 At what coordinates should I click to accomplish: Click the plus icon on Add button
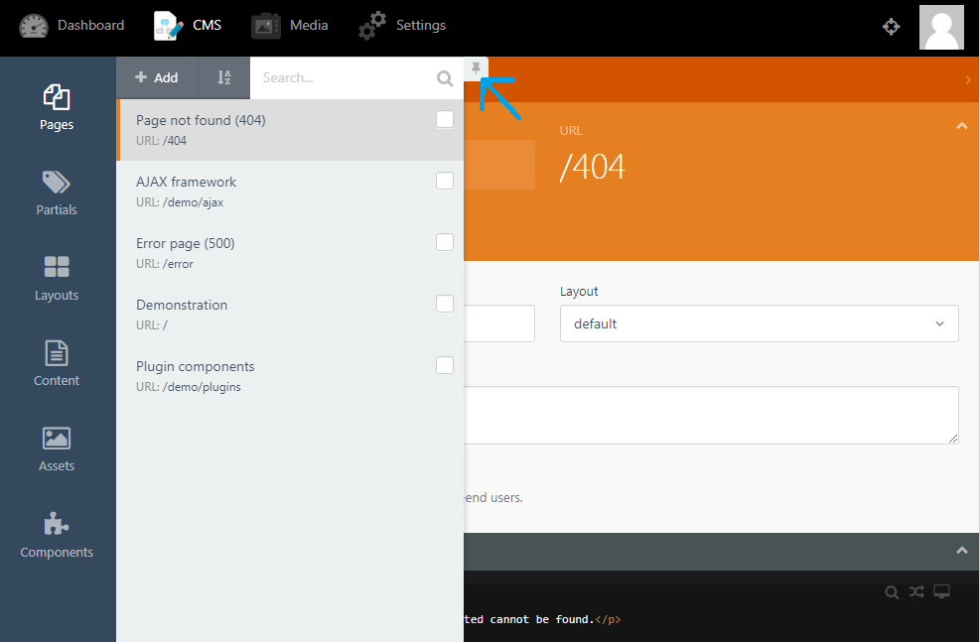(141, 76)
